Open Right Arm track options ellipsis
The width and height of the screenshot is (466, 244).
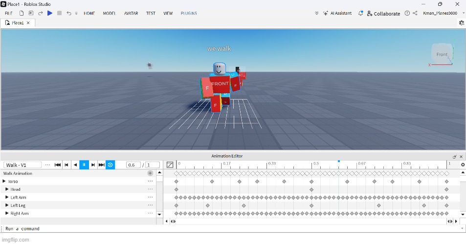tap(151, 213)
